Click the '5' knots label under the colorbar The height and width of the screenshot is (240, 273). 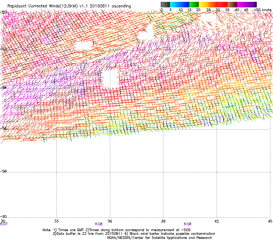click(170, 10)
